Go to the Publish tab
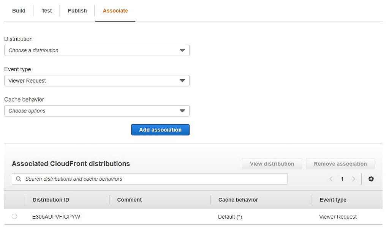389x233 pixels. point(77,11)
